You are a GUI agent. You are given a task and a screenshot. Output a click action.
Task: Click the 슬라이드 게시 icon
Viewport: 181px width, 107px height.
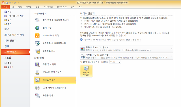[x=38, y=51]
